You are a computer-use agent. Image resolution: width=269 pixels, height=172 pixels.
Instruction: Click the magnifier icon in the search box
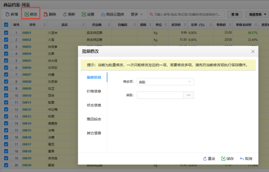pyautogui.click(x=151, y=14)
